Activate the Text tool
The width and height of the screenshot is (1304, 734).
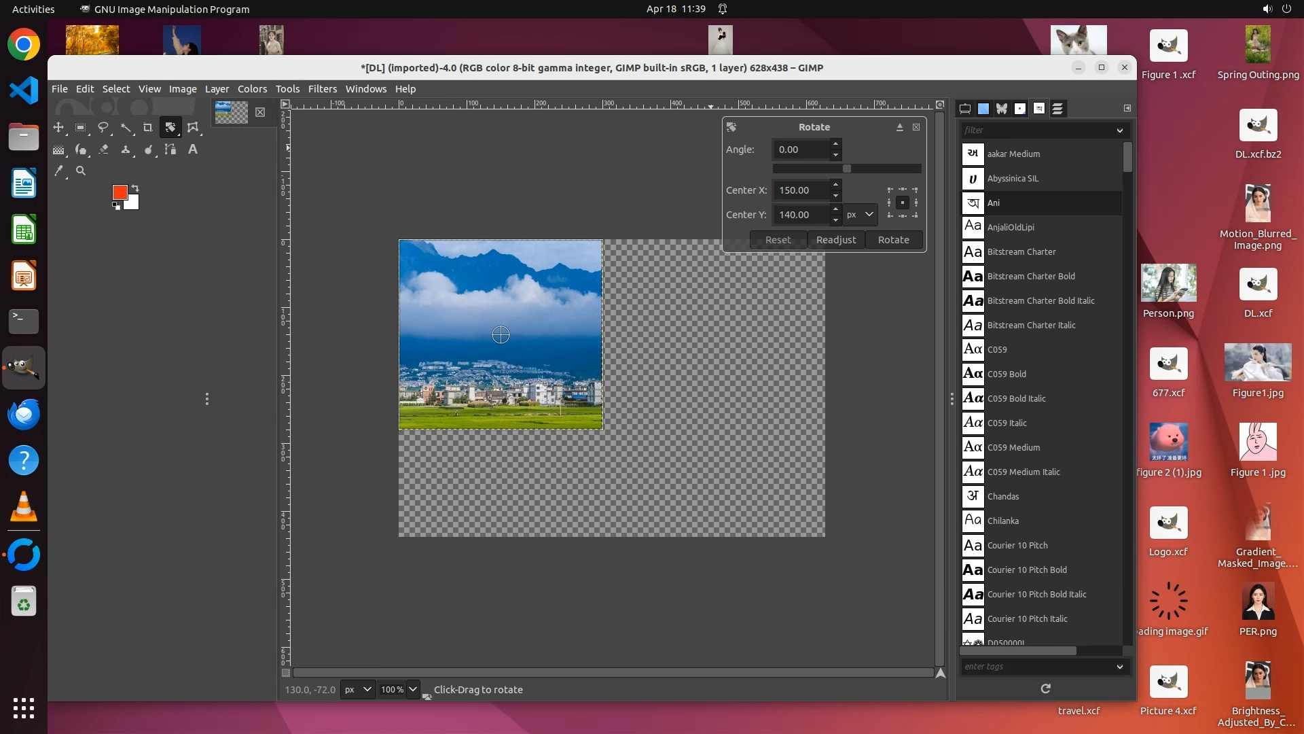[x=193, y=150]
